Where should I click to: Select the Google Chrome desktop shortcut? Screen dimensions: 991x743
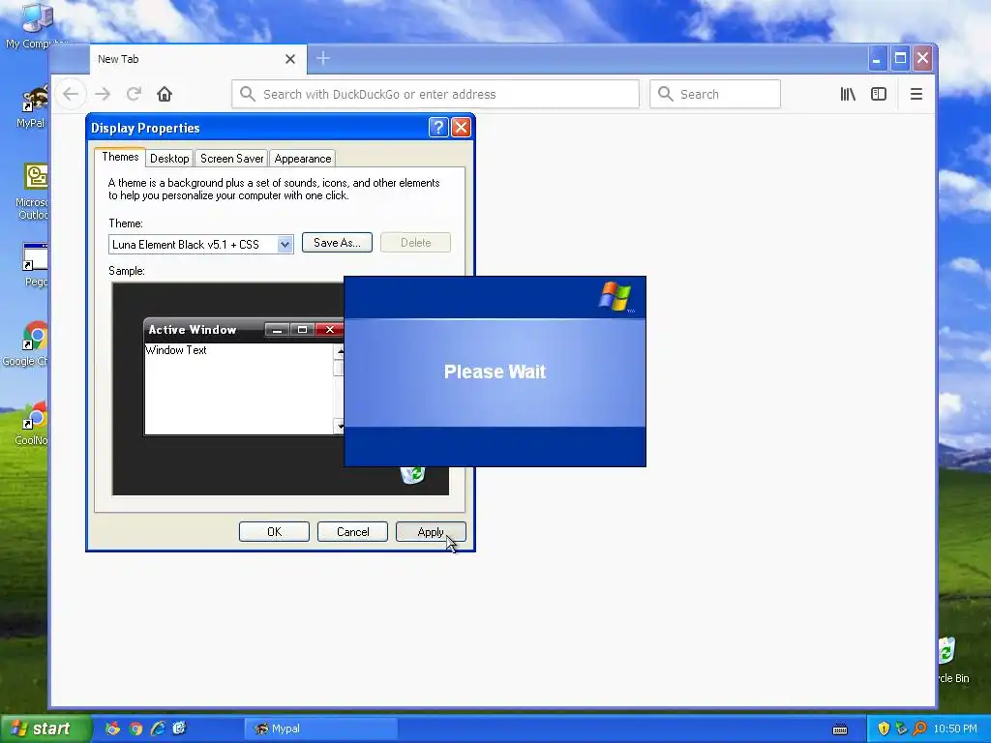tap(28, 343)
